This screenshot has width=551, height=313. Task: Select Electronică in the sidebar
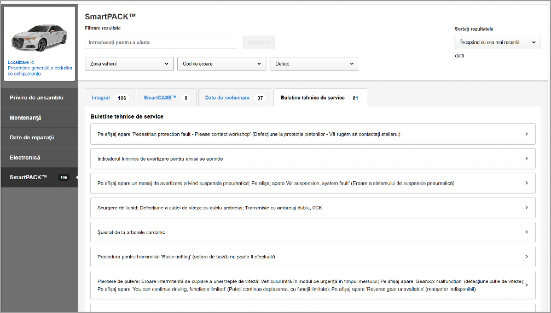25,157
